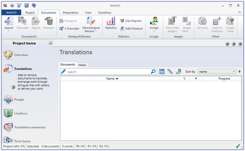Click the details view icon beside search
245x151 pixels.
[162, 72]
